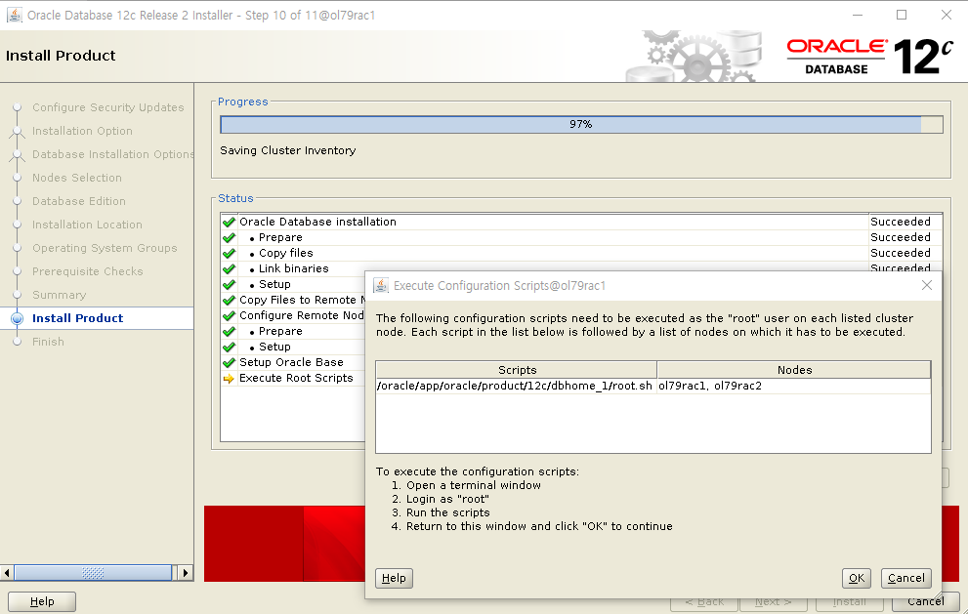Select the Setup Oracle Base row
The height and width of the screenshot is (614, 968).
click(293, 362)
